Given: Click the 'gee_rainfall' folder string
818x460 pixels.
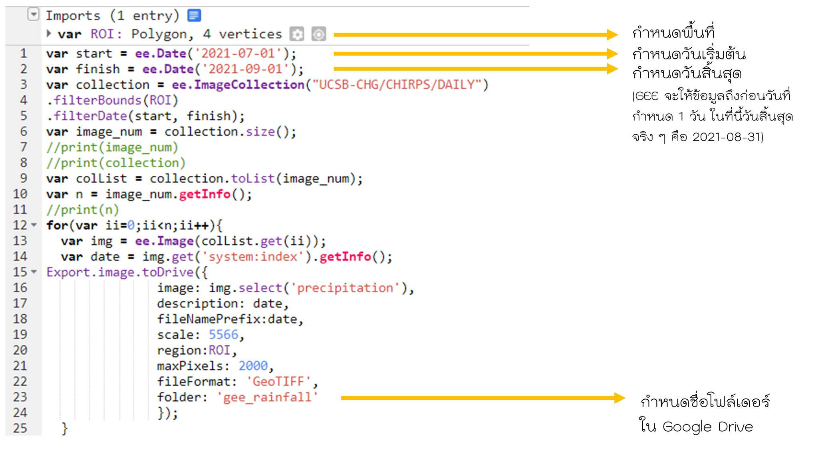Looking at the screenshot, I should pos(268,397).
